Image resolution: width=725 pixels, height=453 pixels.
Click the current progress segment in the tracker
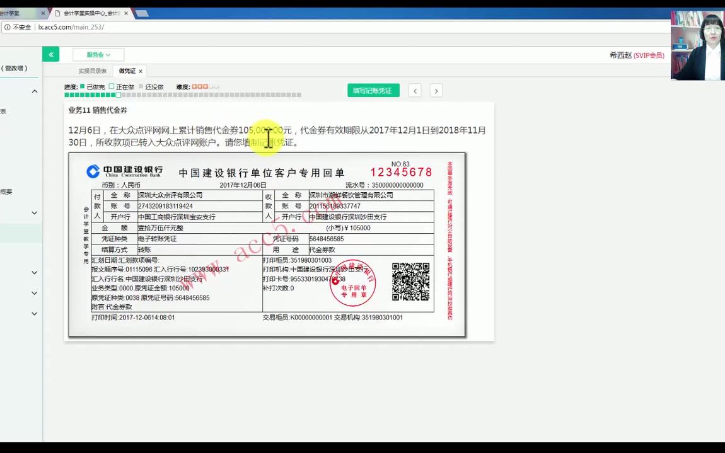[x=117, y=95]
